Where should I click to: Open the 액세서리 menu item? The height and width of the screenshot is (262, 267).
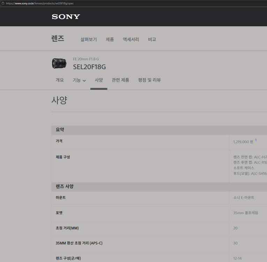click(x=131, y=39)
